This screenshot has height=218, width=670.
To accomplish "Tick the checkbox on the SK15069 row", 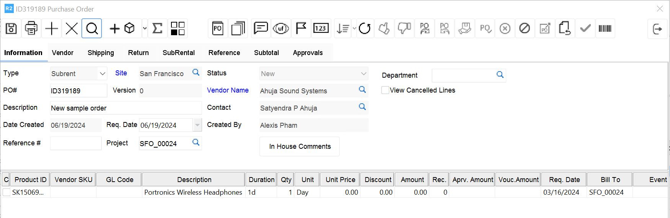I will point(7,192).
